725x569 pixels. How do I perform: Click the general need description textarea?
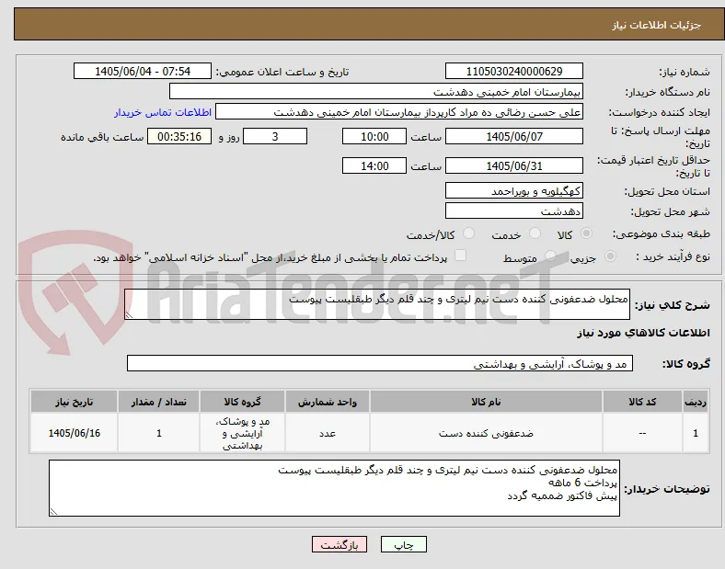point(377,304)
